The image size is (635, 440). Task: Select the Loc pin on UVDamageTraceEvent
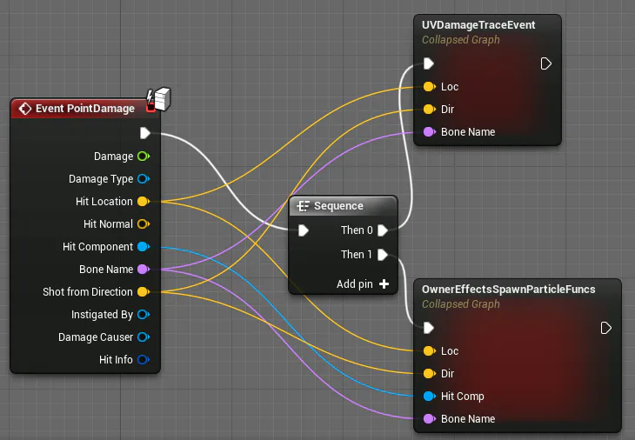(429, 87)
